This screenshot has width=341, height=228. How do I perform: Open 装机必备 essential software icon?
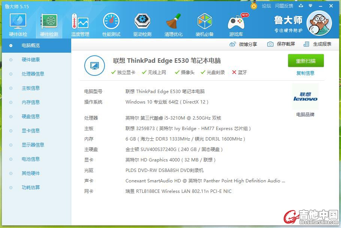click(x=205, y=25)
